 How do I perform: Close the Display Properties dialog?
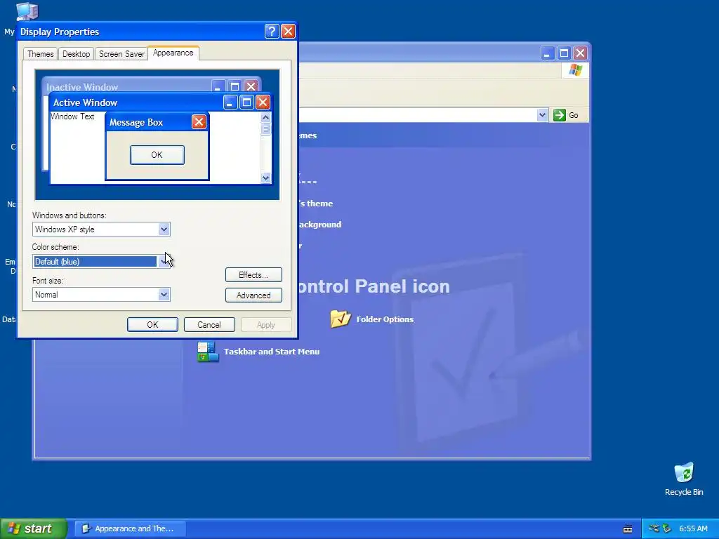[x=288, y=31]
